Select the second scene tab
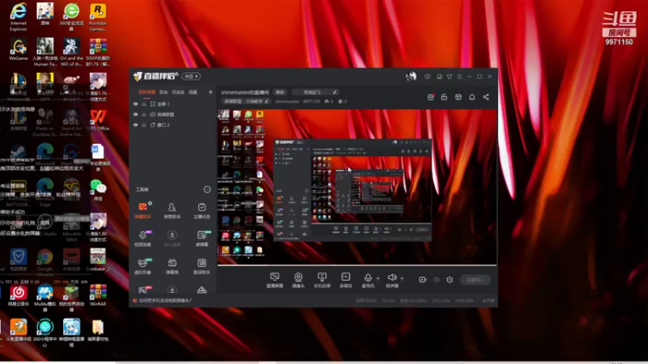This screenshot has height=364, width=648. tap(164, 92)
